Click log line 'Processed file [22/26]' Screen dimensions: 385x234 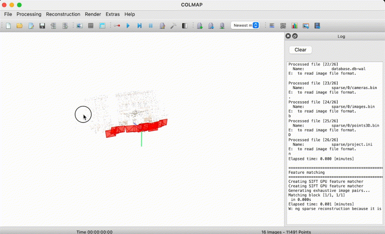click(313, 64)
